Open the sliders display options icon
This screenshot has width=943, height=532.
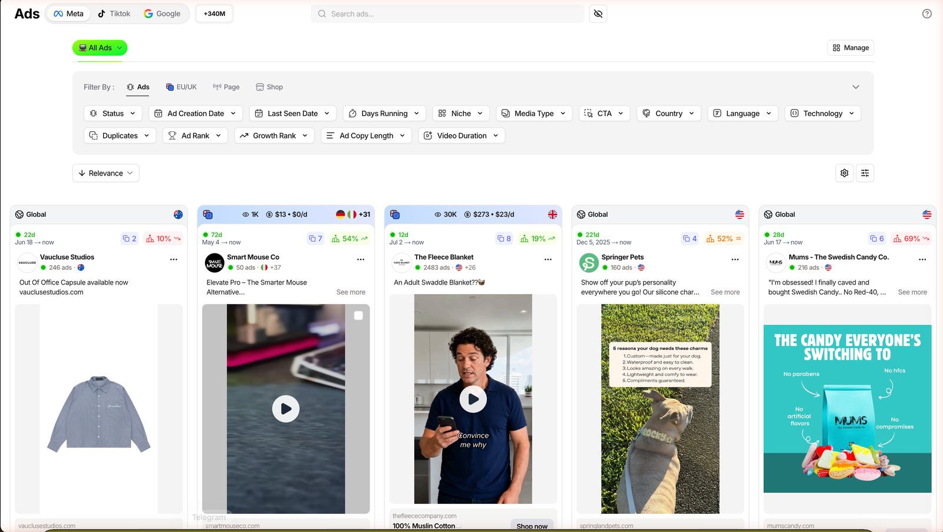click(865, 173)
